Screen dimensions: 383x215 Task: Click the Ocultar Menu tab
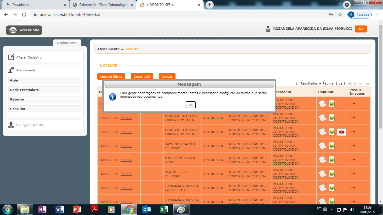pyautogui.click(x=67, y=43)
